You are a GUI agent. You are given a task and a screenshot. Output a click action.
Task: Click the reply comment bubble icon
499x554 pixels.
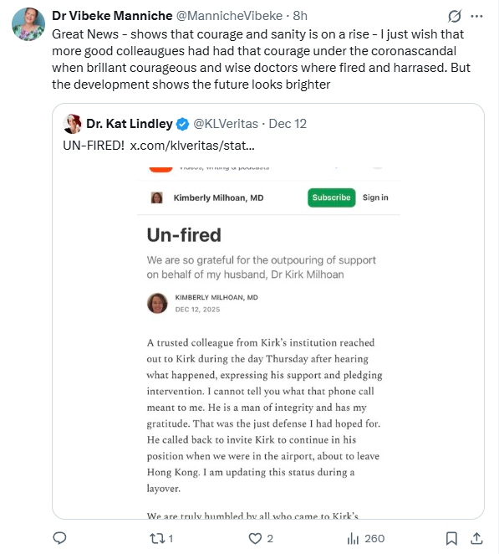click(x=59, y=538)
